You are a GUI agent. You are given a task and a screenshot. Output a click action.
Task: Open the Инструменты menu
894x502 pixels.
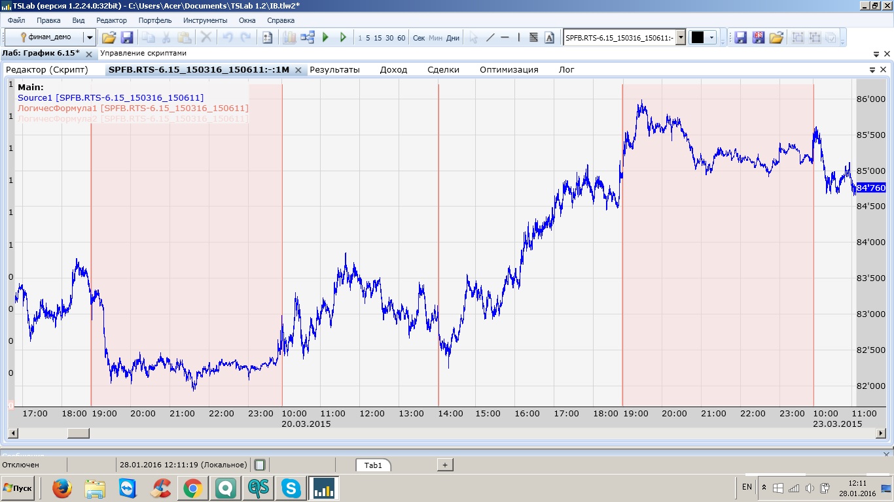pyautogui.click(x=205, y=20)
